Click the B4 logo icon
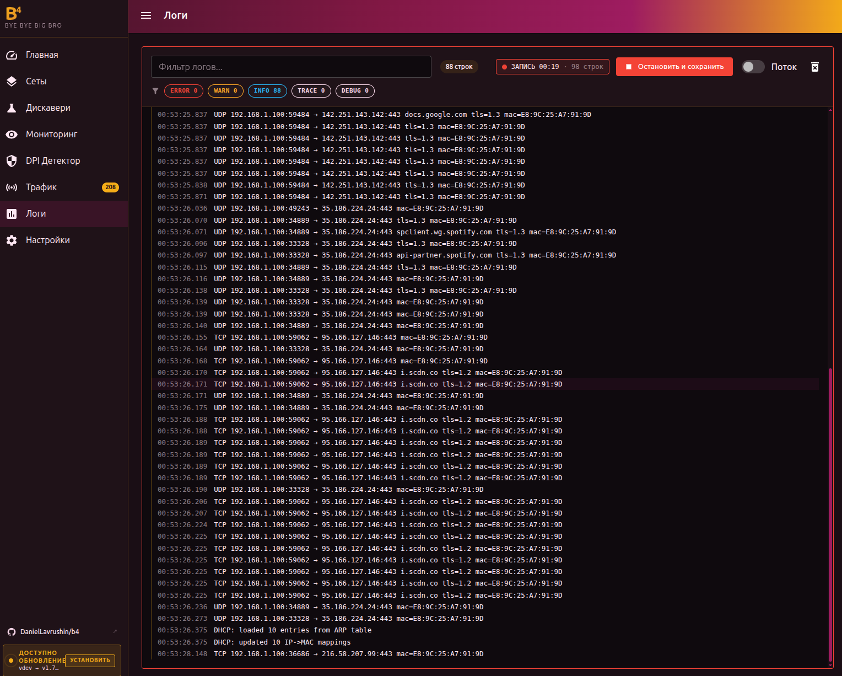 14,13
